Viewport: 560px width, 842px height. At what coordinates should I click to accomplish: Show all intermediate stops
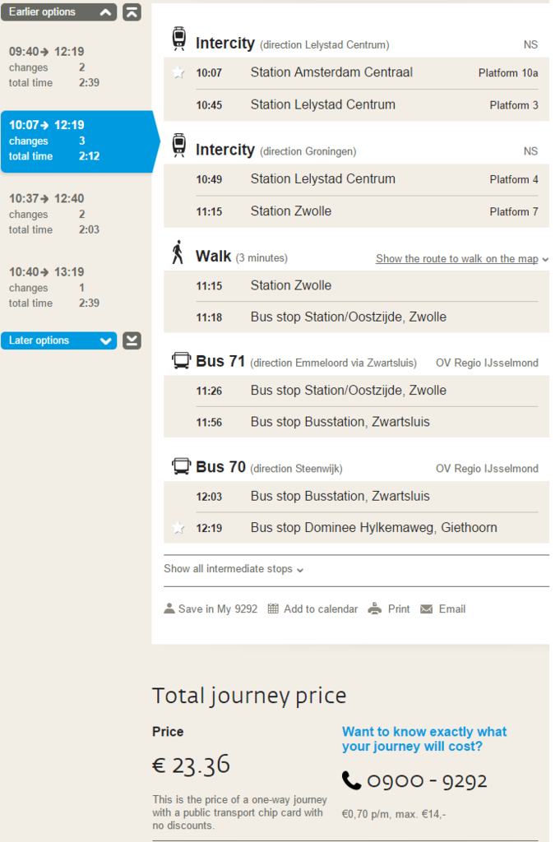(234, 569)
